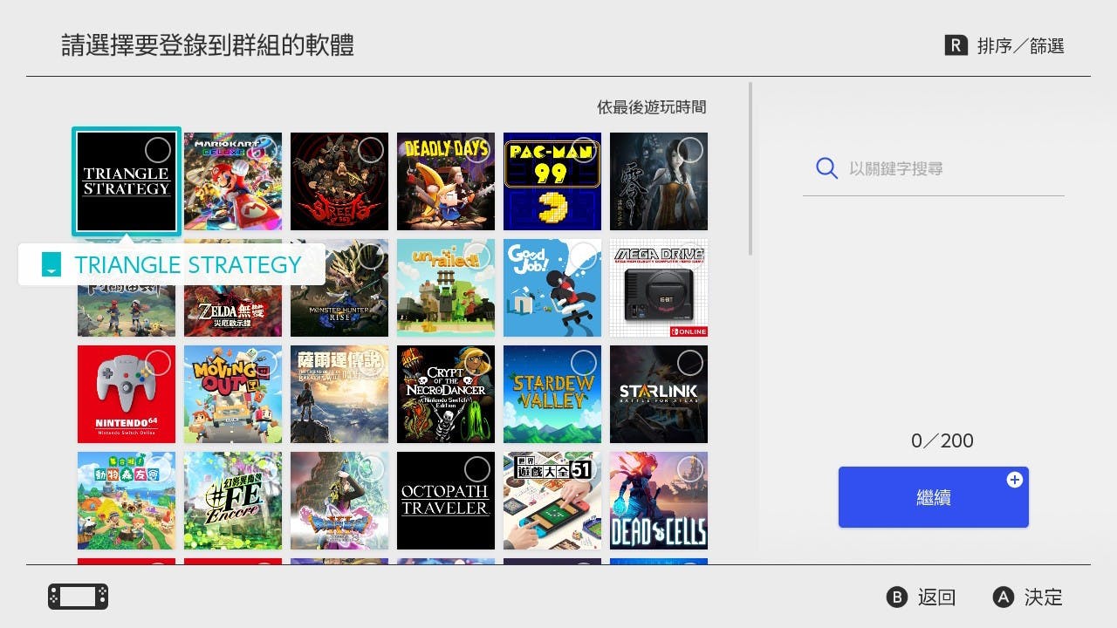Tick the selection circle on Starlink tile
Viewport: 1117px width, 628px height.
(x=689, y=363)
